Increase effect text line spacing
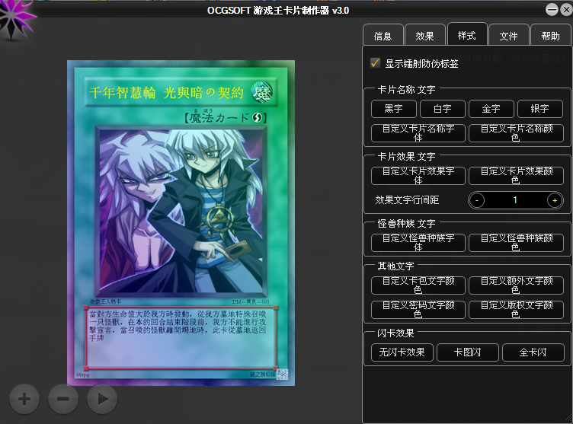 click(x=555, y=200)
